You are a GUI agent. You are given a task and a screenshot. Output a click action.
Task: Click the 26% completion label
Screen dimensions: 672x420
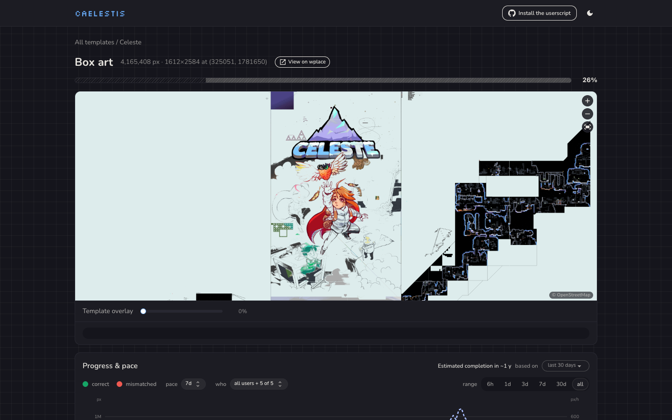[x=589, y=80]
